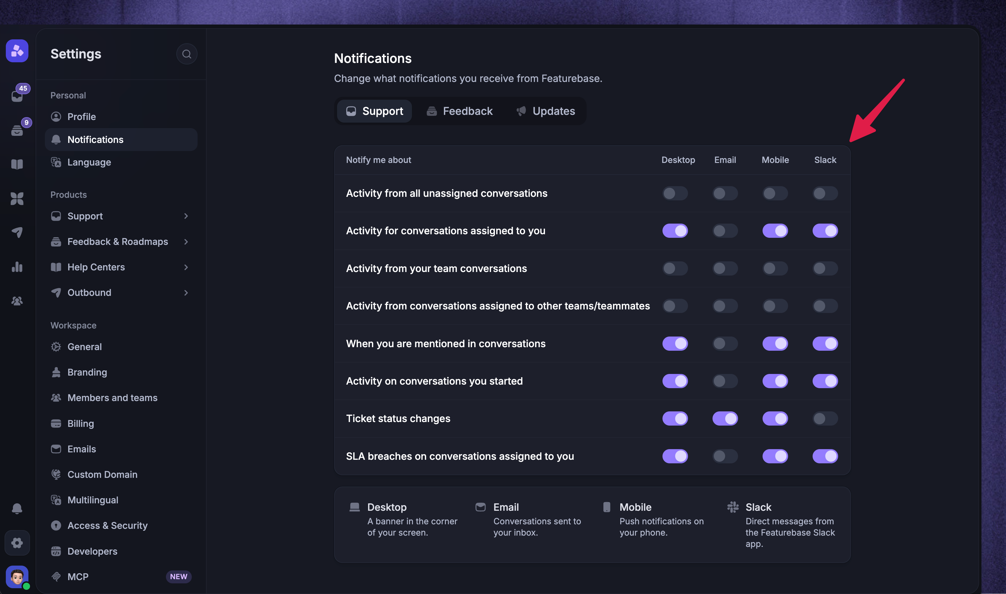
Task: Enable Slack for Ticket status changes
Action: coord(825,419)
